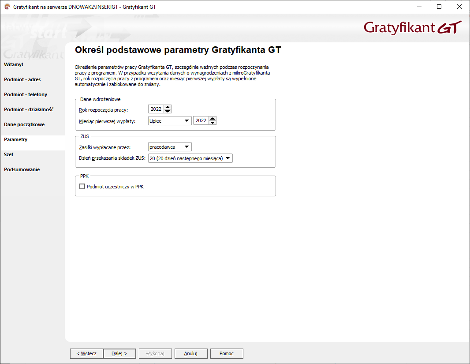Cancel the wizard with Anuluj
470x364 pixels.
191,353
